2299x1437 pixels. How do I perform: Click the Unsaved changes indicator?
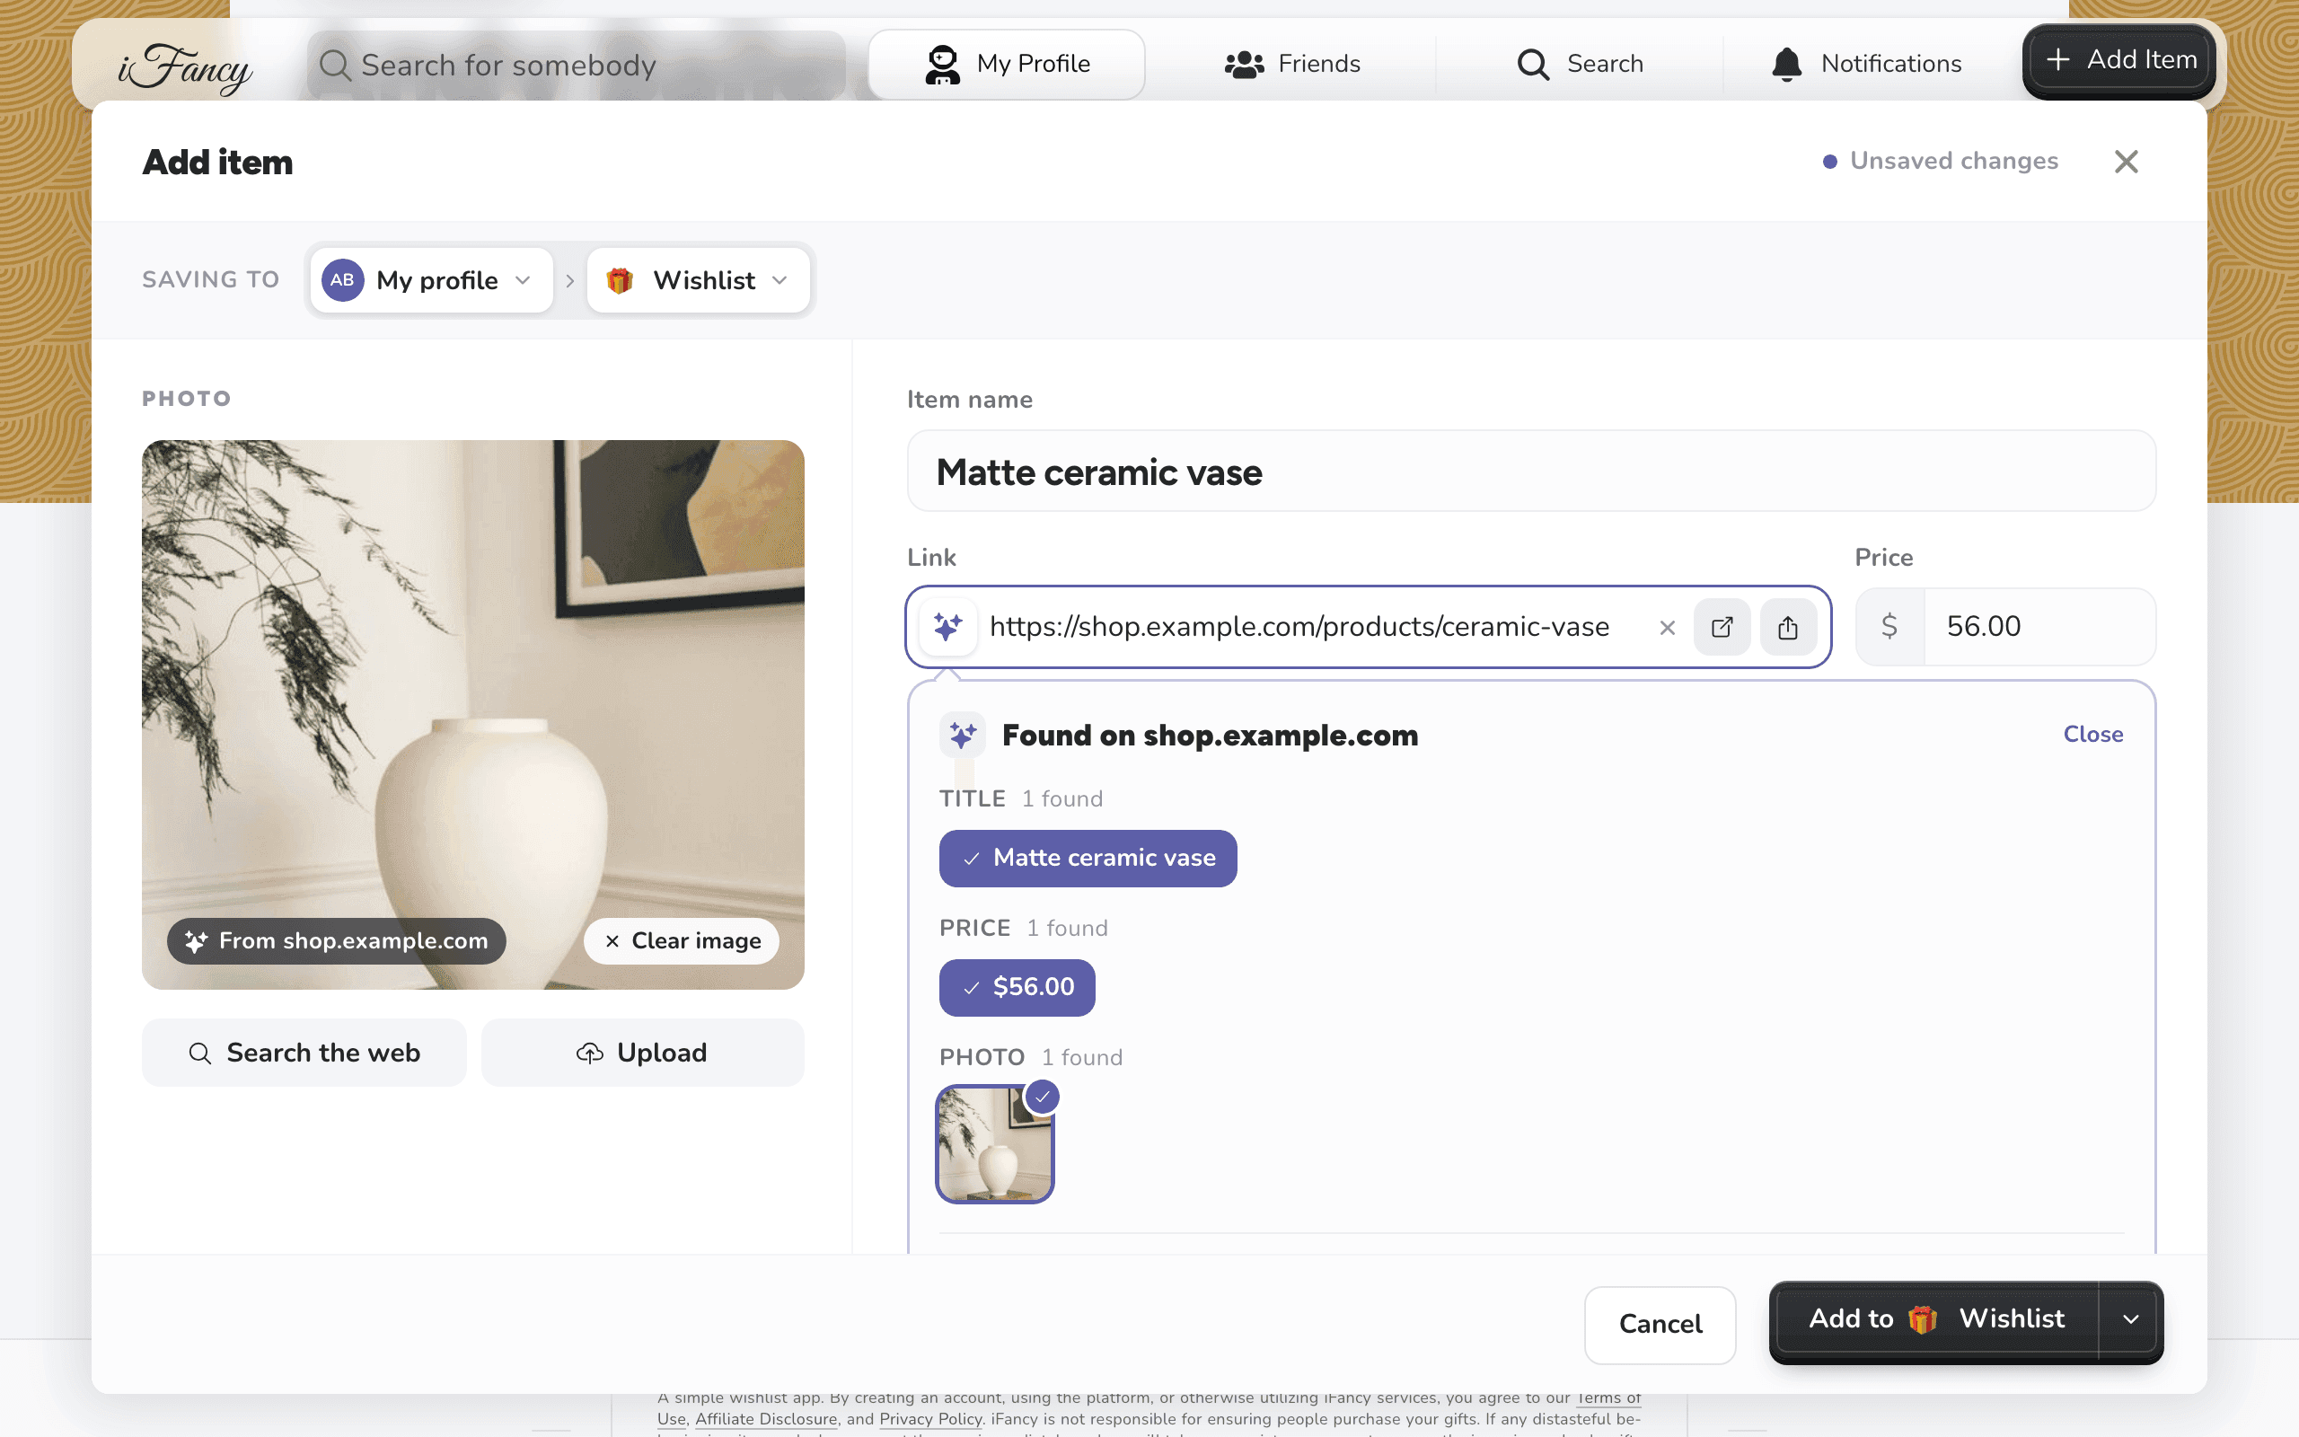pos(1940,161)
